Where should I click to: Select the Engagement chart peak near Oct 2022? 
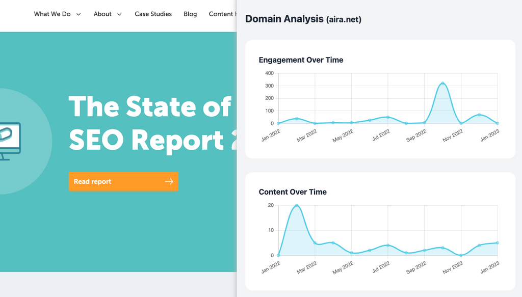pos(442,84)
